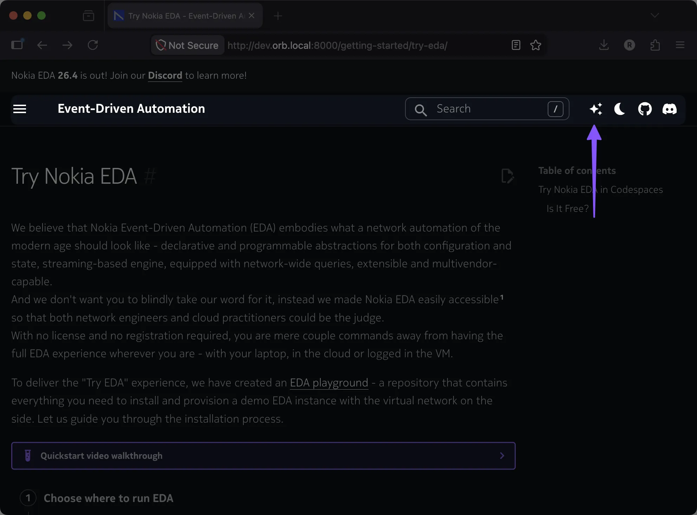
Task: Click the chevron on Quickstart video walkthrough
Action: [502, 456]
